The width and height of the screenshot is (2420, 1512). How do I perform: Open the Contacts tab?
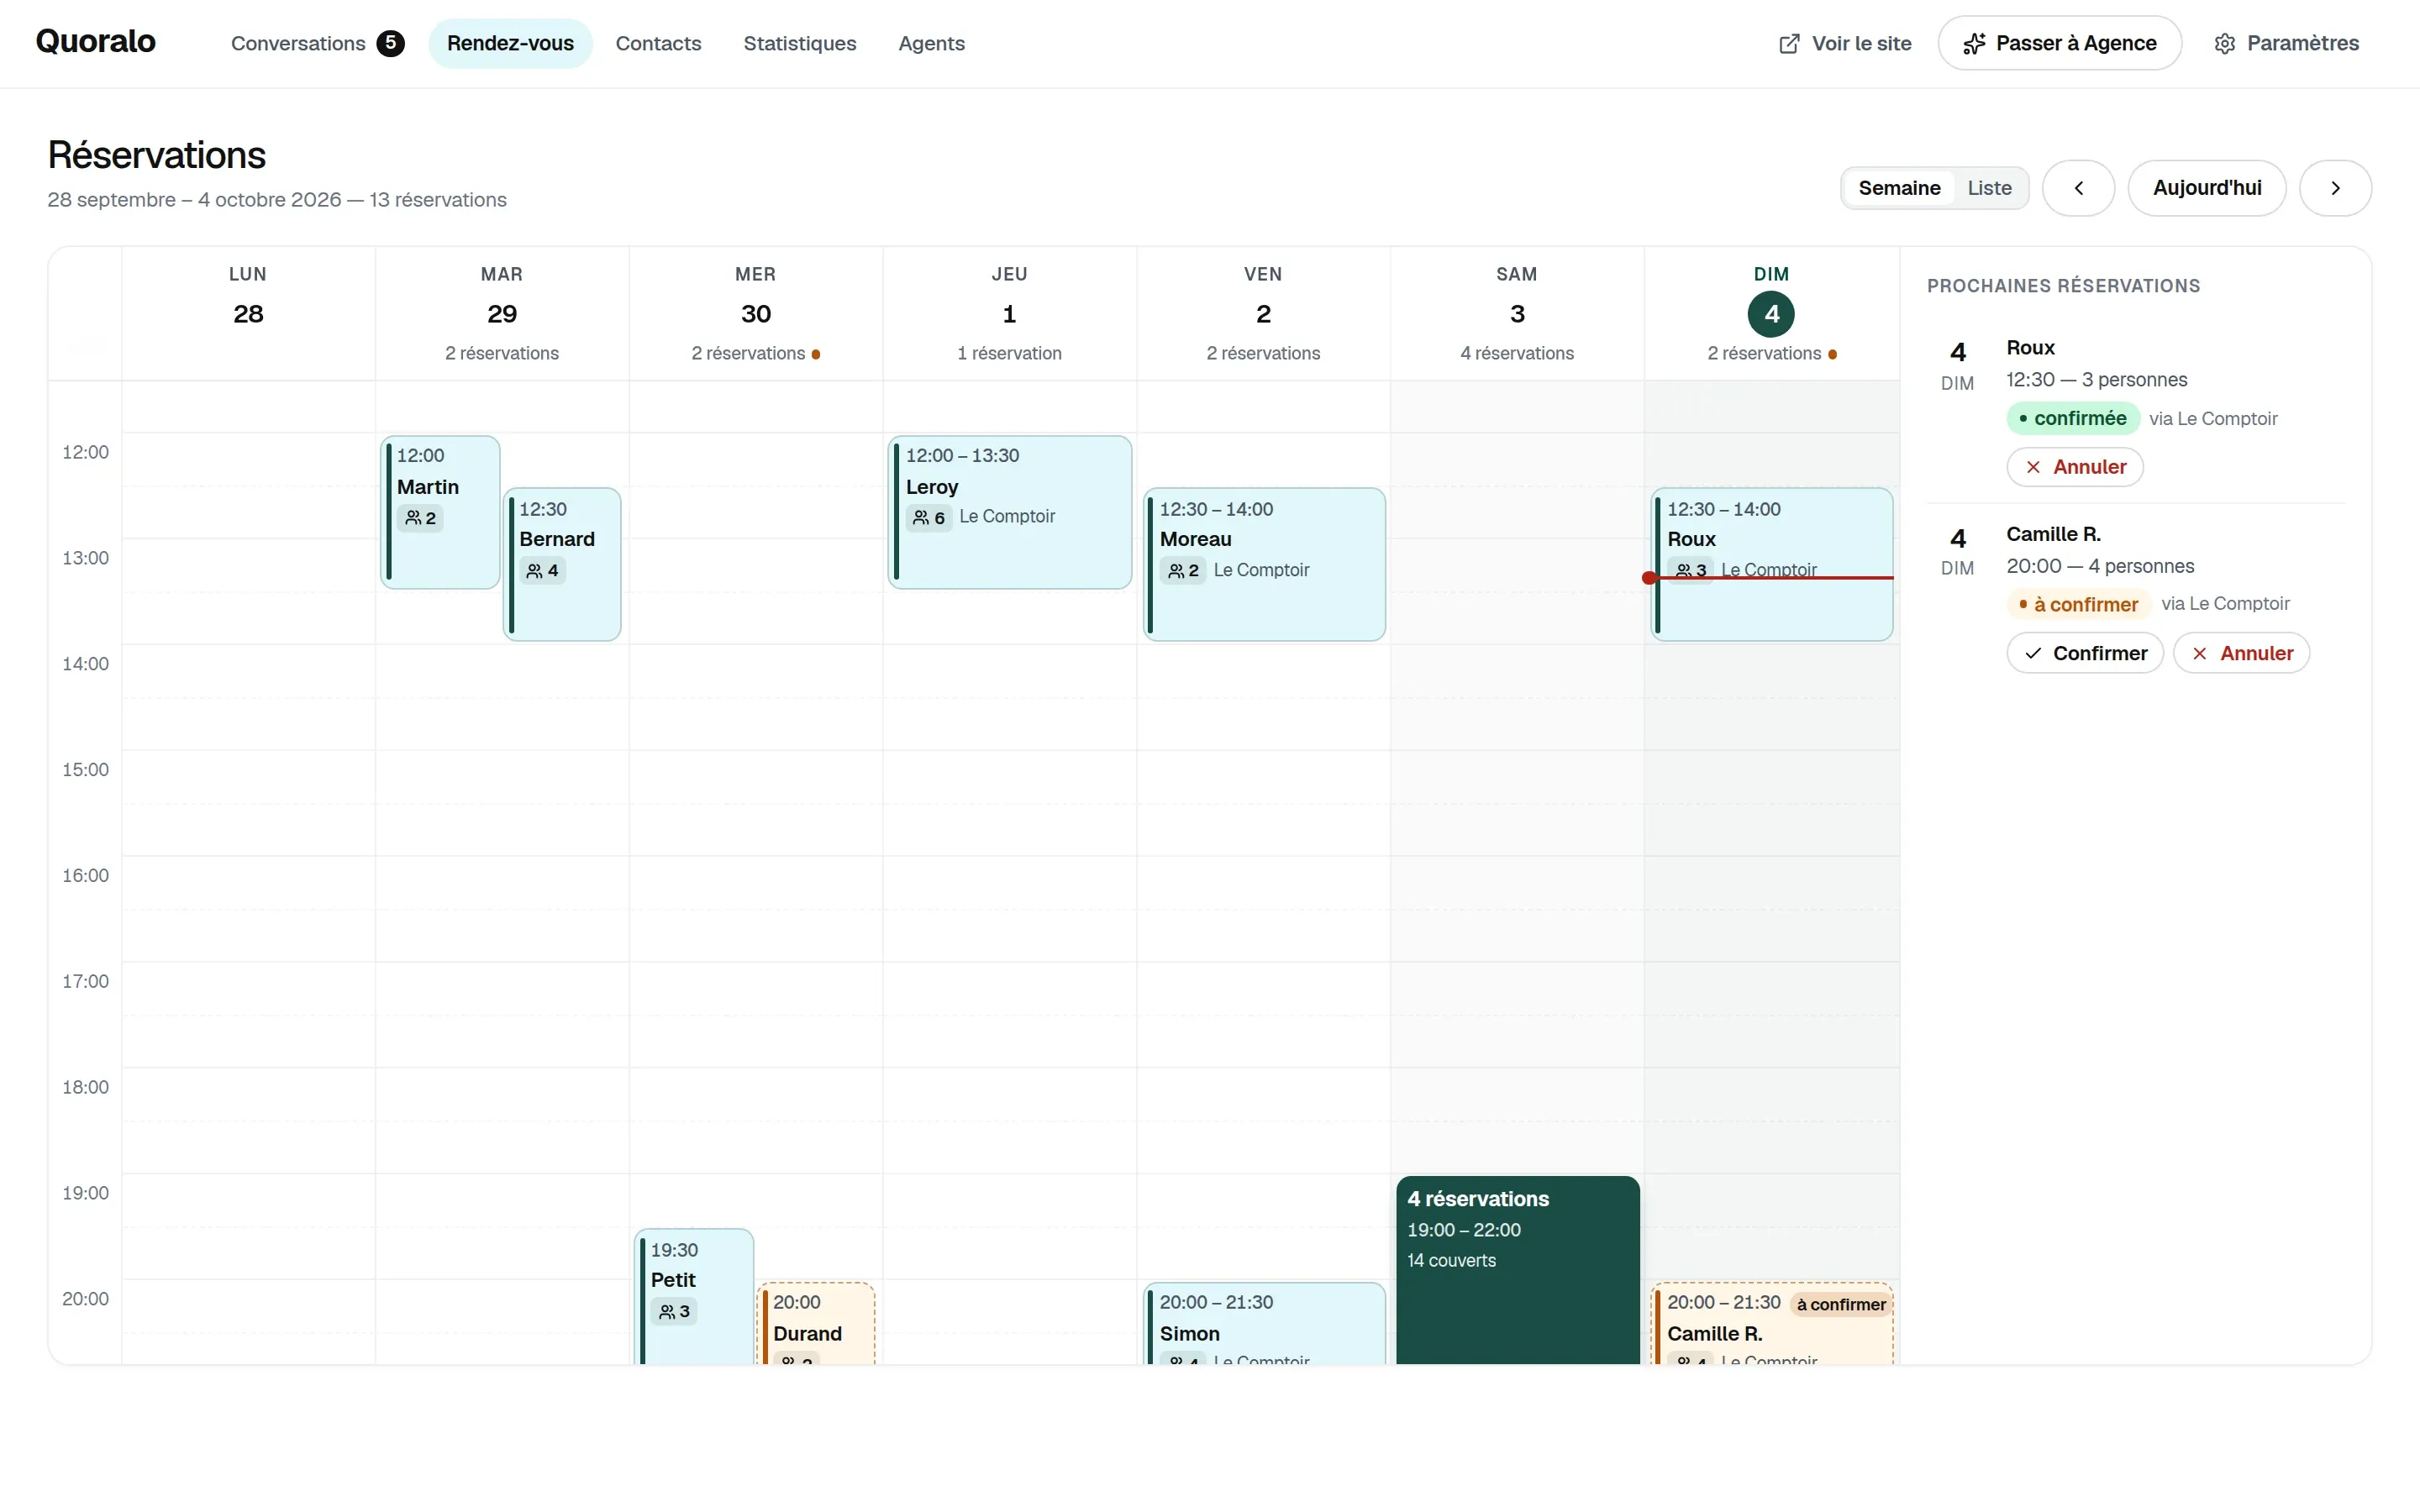coord(658,43)
